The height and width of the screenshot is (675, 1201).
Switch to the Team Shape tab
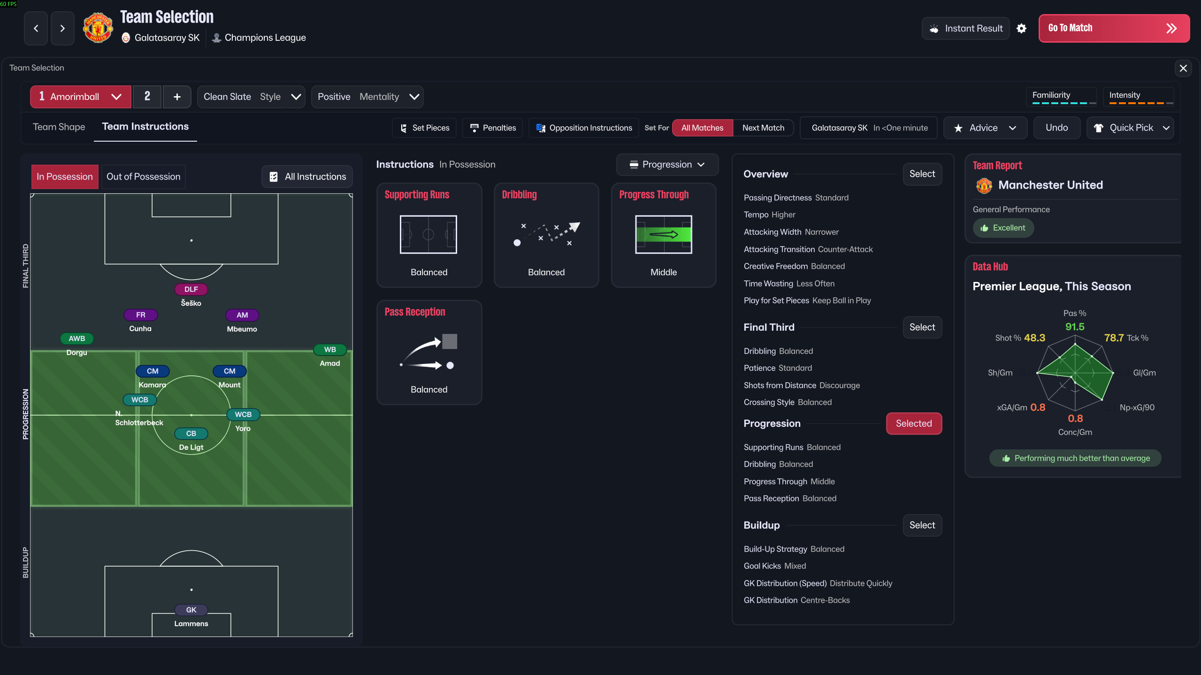click(59, 127)
